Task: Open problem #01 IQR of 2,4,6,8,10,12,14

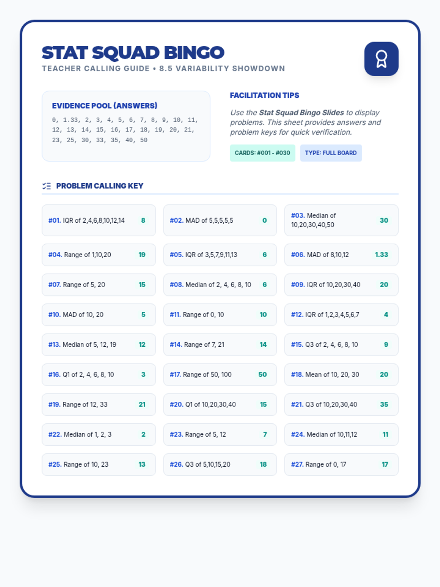Action: tap(99, 220)
